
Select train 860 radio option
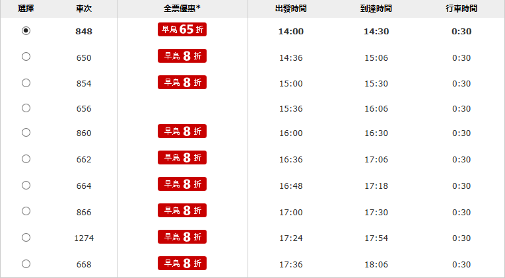coord(26,133)
